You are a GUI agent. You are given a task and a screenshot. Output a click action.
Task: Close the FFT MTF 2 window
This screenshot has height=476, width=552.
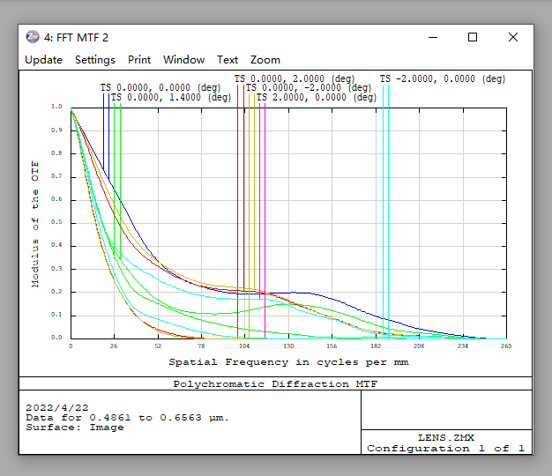click(513, 37)
